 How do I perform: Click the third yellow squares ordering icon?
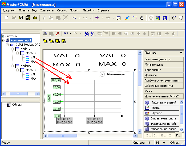[x=58, y=41]
